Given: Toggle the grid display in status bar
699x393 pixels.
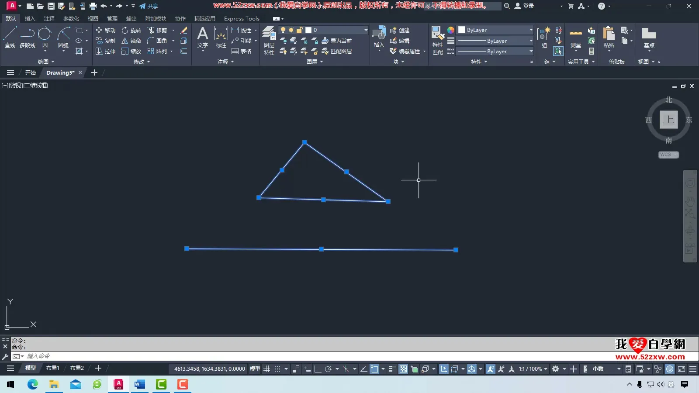Looking at the screenshot, I should (266, 369).
